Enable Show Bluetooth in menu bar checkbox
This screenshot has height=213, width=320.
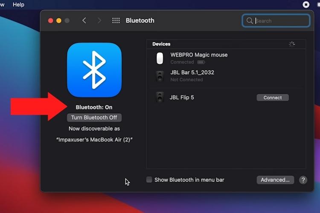tap(149, 180)
